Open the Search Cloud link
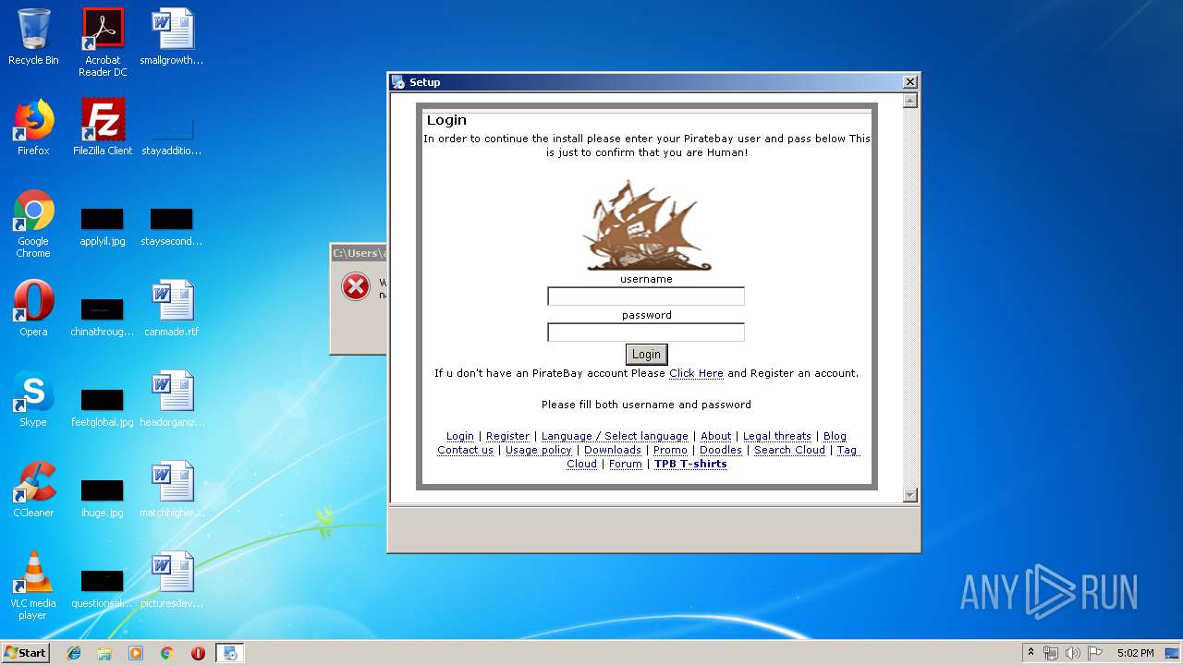 [789, 450]
